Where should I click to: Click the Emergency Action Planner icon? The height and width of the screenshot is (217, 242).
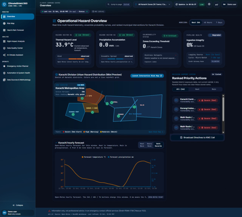click(4, 66)
